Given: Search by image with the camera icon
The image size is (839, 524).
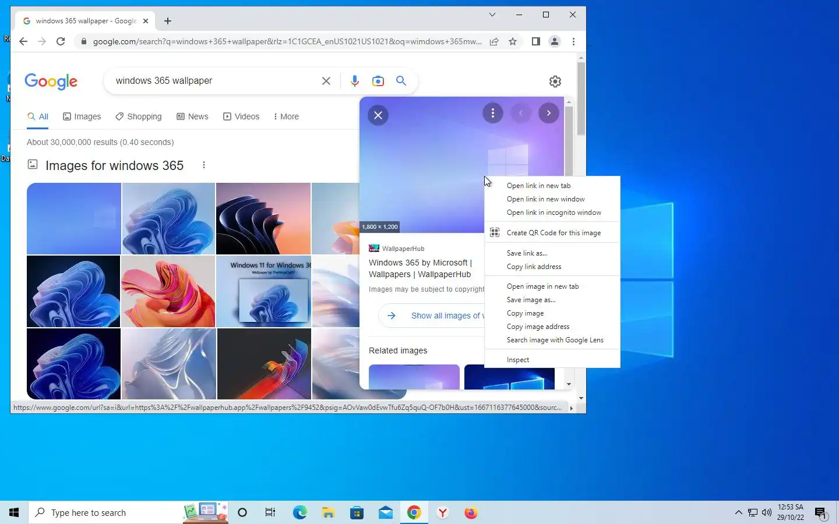Looking at the screenshot, I should click(x=378, y=81).
